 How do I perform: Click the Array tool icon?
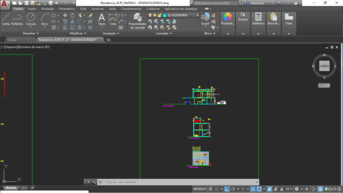pos(80,27)
